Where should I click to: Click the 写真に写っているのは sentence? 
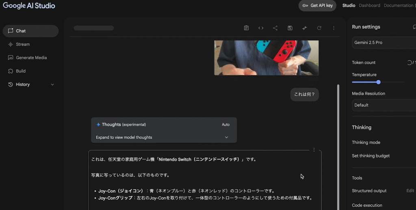130,175
